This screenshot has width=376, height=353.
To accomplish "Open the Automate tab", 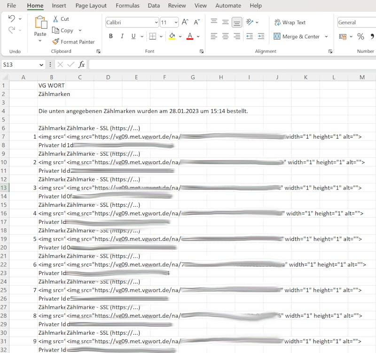I will point(228,6).
